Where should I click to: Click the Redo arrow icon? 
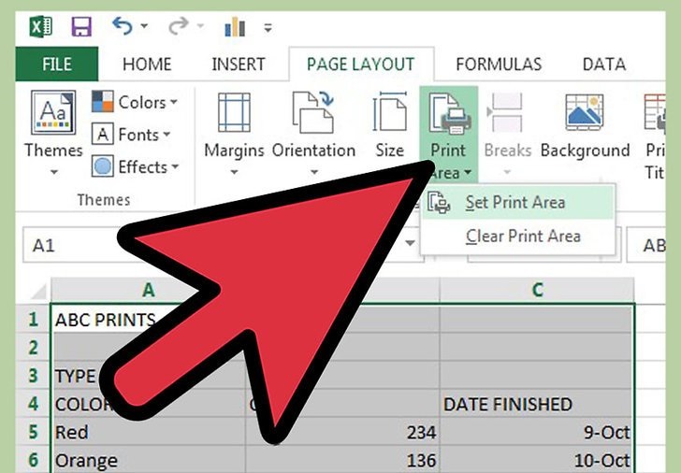click(179, 26)
